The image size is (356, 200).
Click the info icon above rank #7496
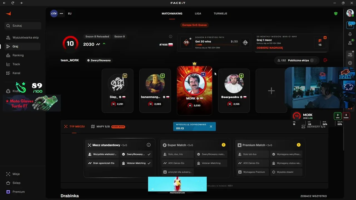click(x=170, y=36)
